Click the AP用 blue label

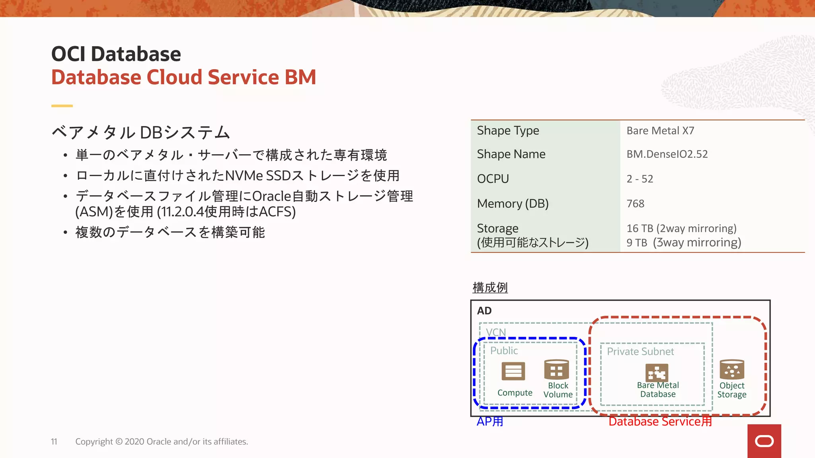coord(490,421)
